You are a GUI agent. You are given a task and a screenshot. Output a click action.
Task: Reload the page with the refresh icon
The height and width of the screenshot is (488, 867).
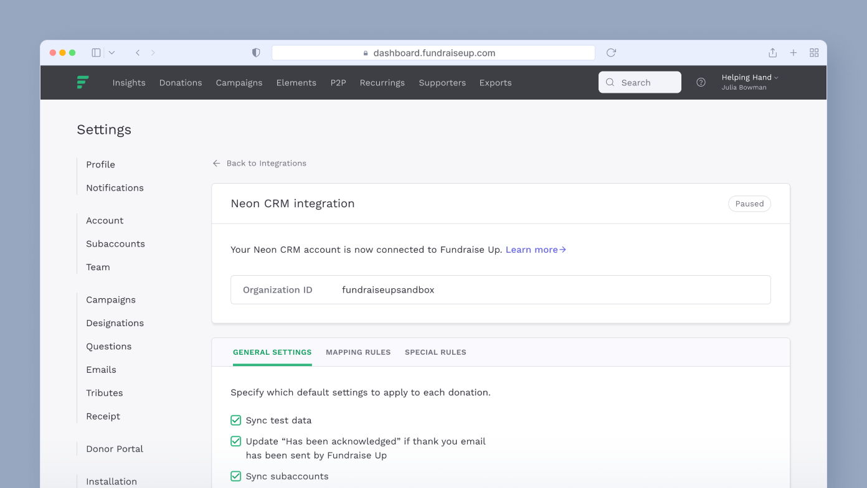(611, 53)
